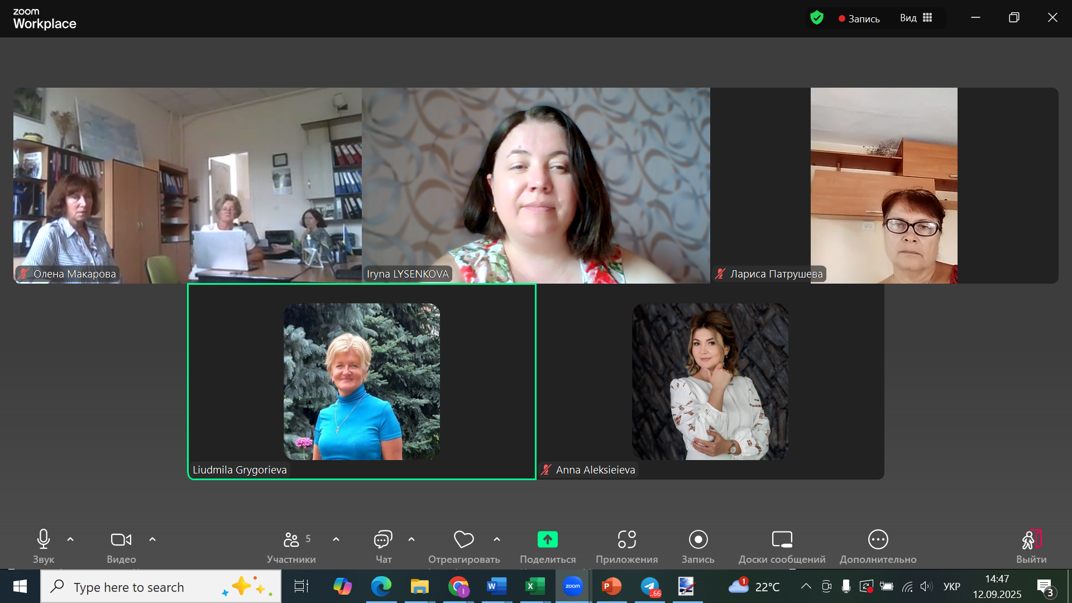Toggle the camera with Видео button
Image resolution: width=1072 pixels, height=603 pixels.
click(121, 540)
